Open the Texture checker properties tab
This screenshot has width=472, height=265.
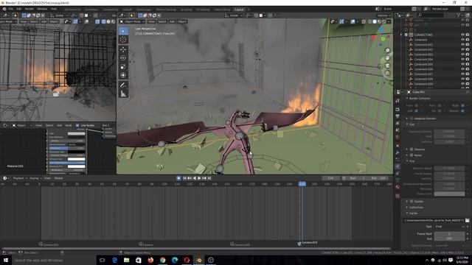[398, 196]
